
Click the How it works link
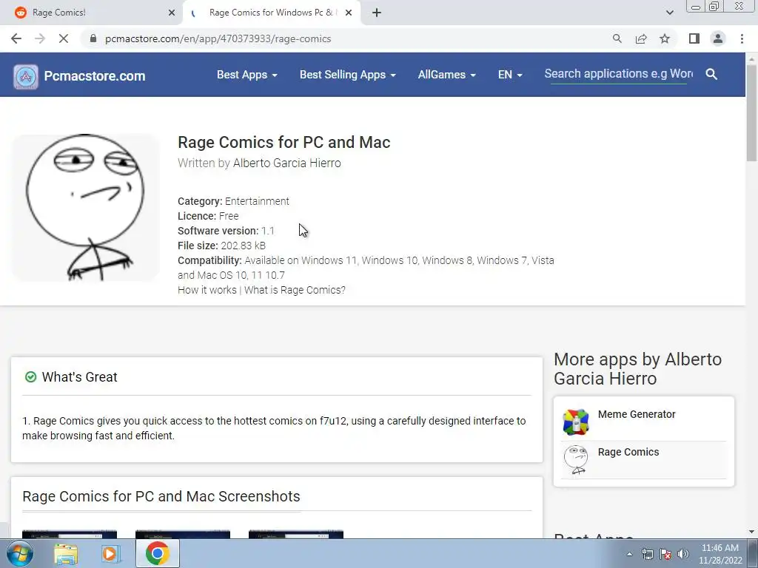tap(207, 290)
